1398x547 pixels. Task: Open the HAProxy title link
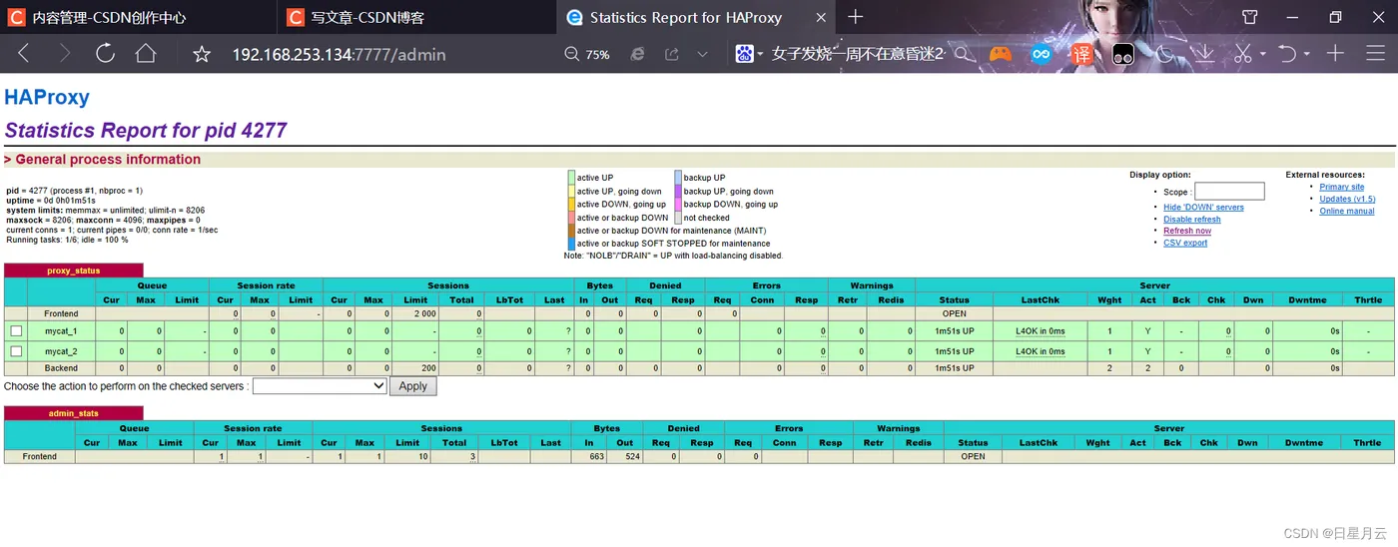coord(47,97)
